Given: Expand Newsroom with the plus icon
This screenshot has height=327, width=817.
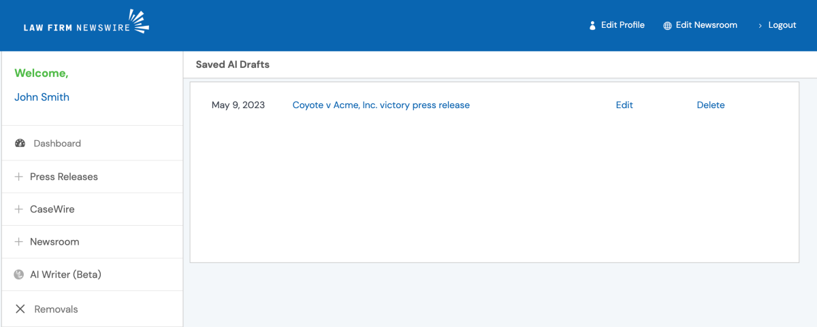Looking at the screenshot, I should (x=19, y=242).
